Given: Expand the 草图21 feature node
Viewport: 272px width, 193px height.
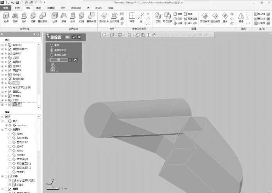Looking at the screenshot, I should coord(2,92).
